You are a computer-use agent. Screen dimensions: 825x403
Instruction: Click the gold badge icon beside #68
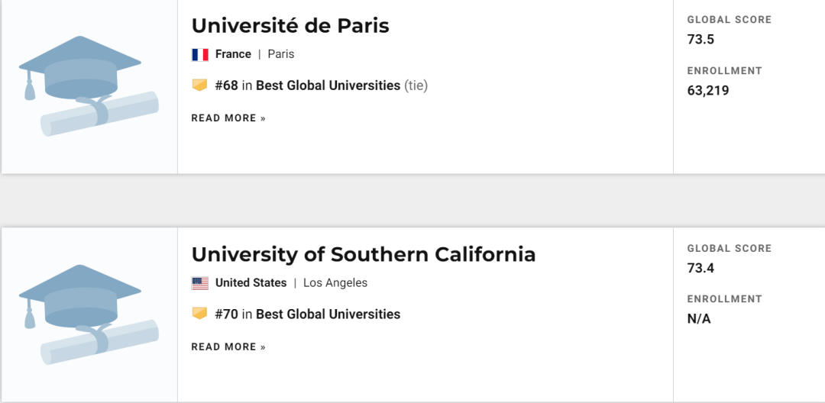pos(199,85)
